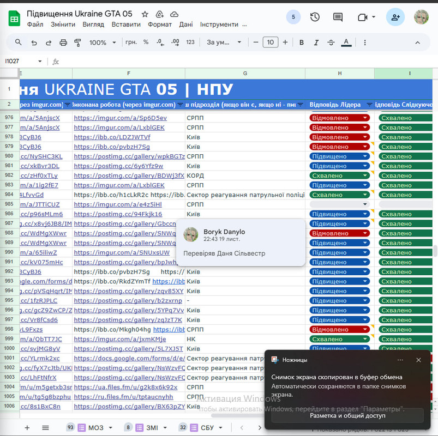Click the move to Drive folder icon
Screen dimensions: 438x436
159,14
